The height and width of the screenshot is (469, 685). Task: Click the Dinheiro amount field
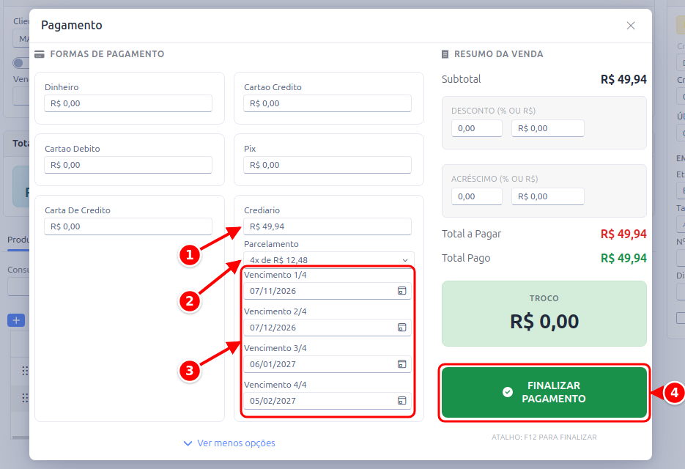tap(128, 103)
